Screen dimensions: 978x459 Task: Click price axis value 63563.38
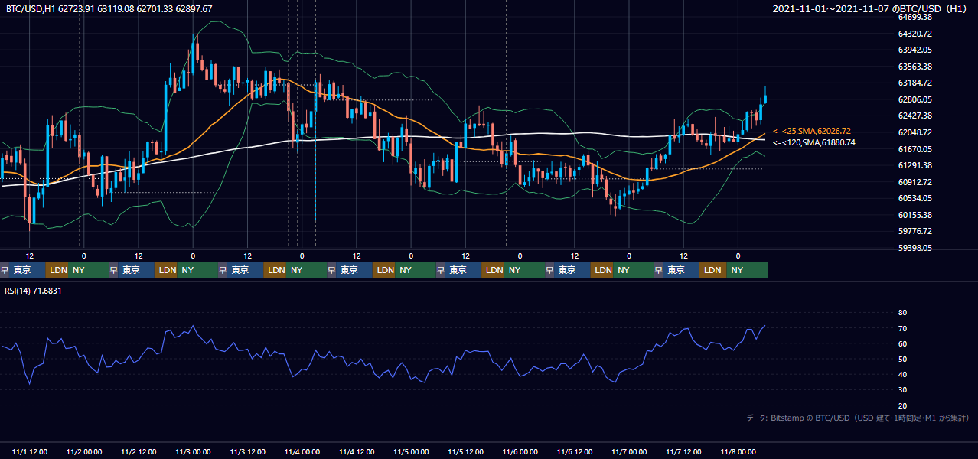[x=914, y=67]
